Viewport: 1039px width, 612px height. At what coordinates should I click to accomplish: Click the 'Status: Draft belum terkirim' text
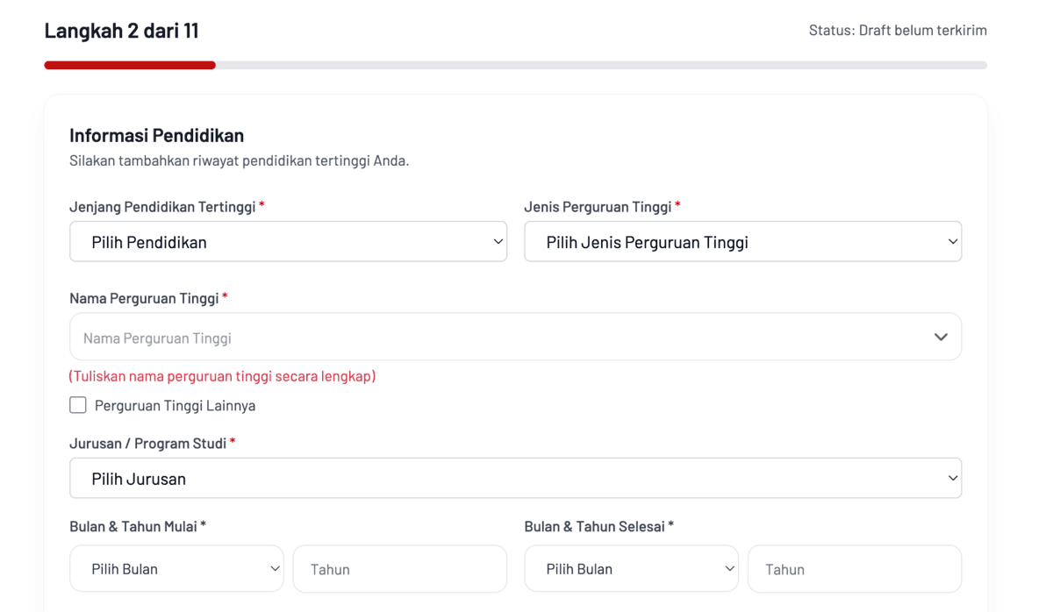897,31
